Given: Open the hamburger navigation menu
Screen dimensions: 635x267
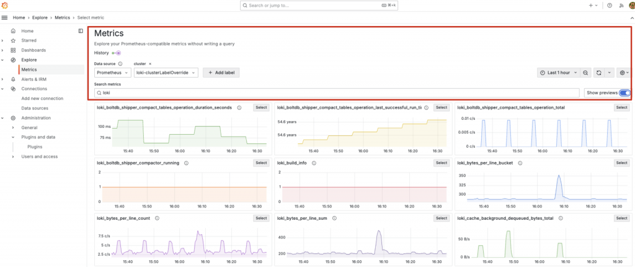Looking at the screenshot, I should tap(4, 18).
